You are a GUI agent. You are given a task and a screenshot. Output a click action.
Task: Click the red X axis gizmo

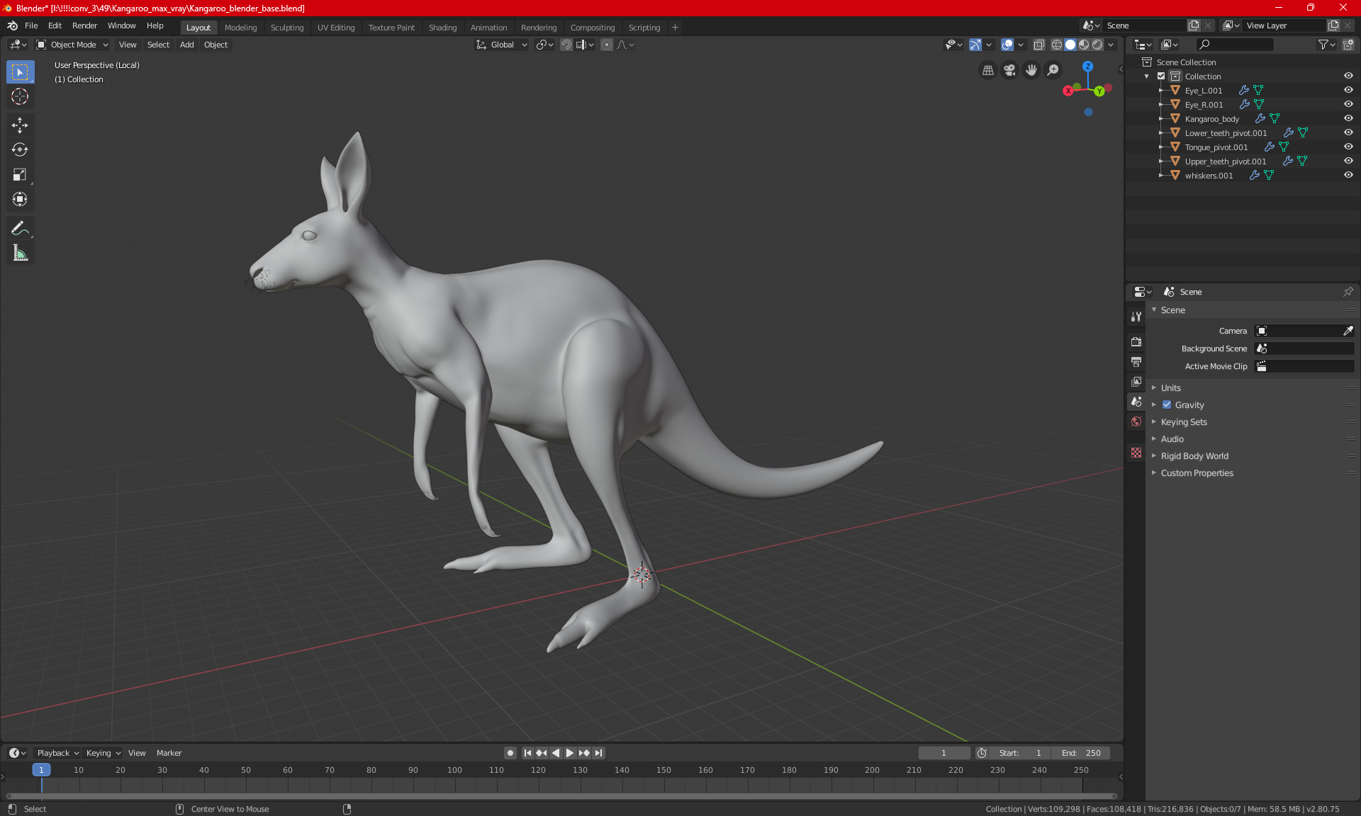pos(1068,91)
